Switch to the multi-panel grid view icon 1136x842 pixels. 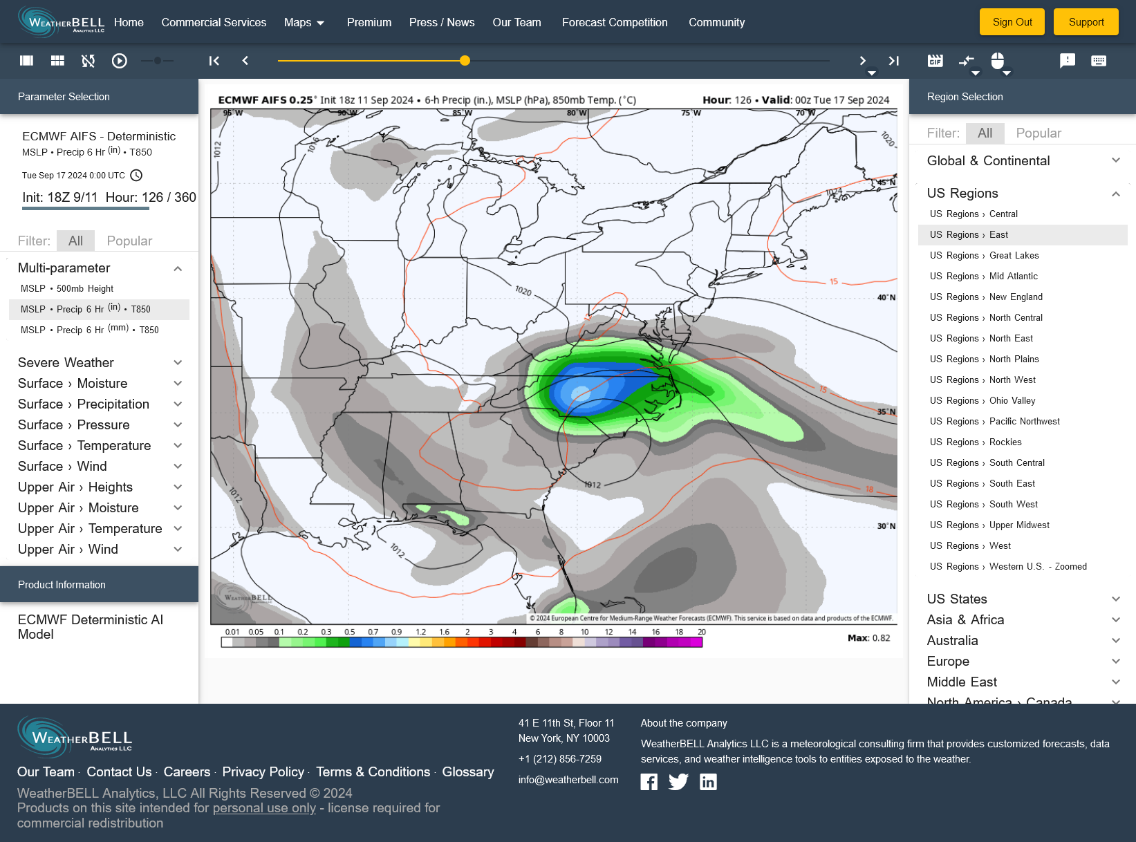57,61
